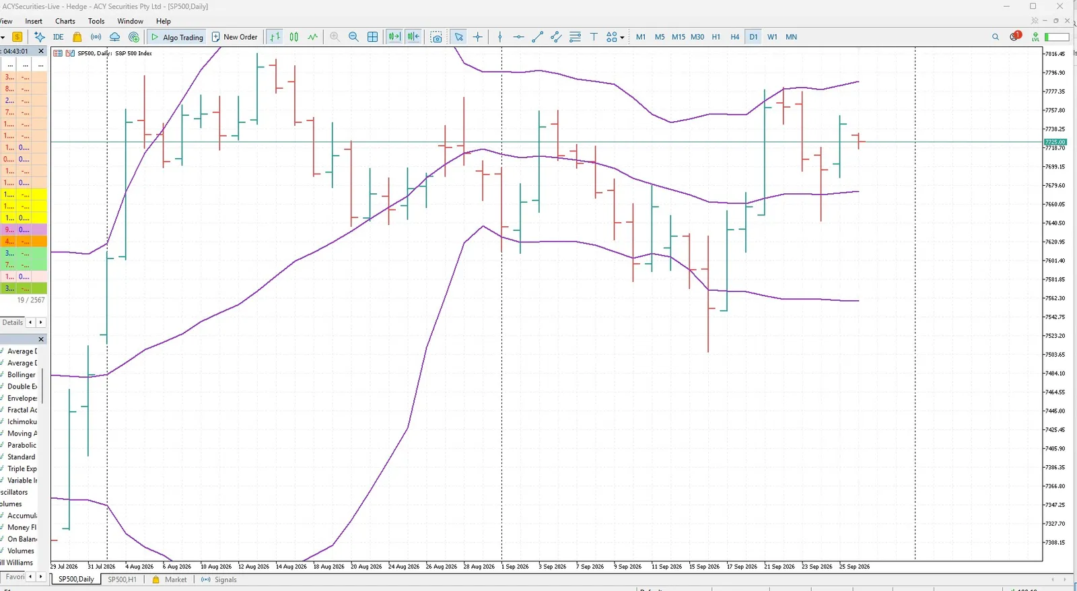Click the New Order button
Image resolution: width=1077 pixels, height=591 pixels.
tap(234, 37)
